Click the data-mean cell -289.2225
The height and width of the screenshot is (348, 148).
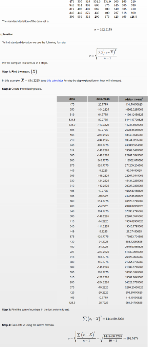[103, 135]
